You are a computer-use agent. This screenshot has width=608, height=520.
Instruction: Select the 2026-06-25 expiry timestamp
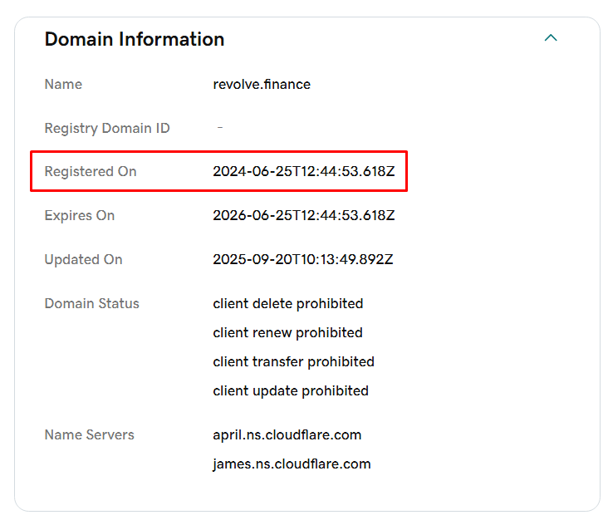(304, 215)
